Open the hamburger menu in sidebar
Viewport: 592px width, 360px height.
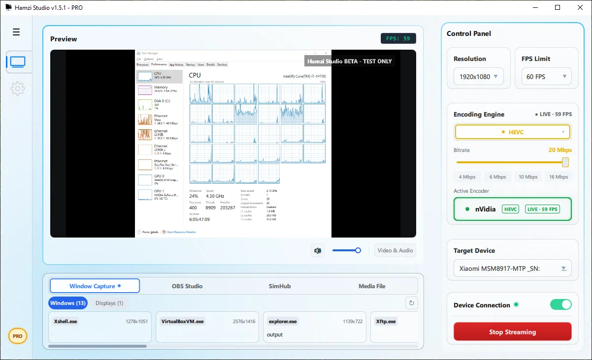coord(16,32)
